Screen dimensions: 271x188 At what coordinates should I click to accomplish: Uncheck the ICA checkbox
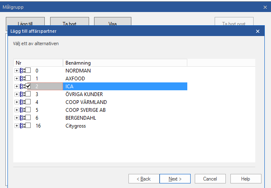(x=28, y=86)
